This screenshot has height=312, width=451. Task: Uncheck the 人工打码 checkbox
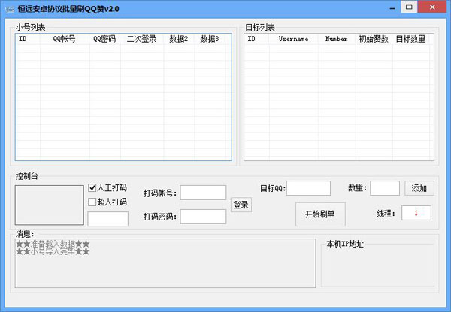tap(92, 188)
